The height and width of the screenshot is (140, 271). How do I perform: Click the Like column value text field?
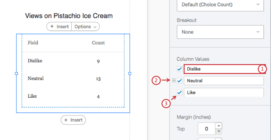click(223, 92)
